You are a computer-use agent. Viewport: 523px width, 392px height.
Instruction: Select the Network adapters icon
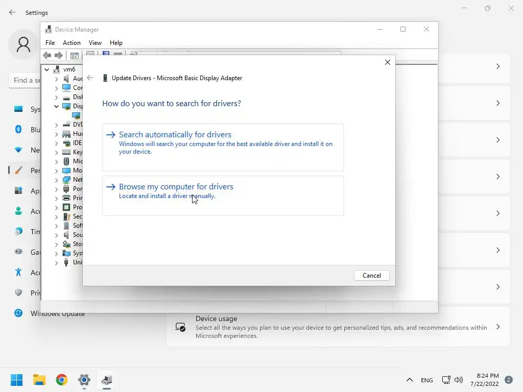[66, 179]
